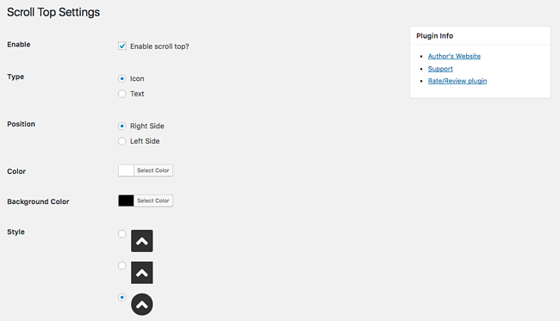Select the Text type radio button

(122, 94)
